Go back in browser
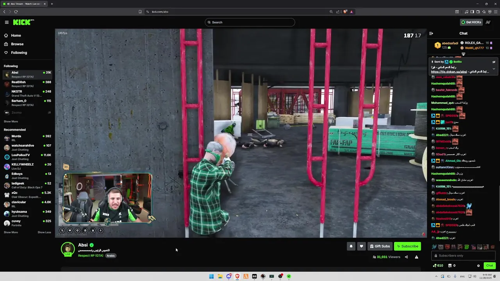Viewport: 500px width, 281px height. click(x=4, y=12)
